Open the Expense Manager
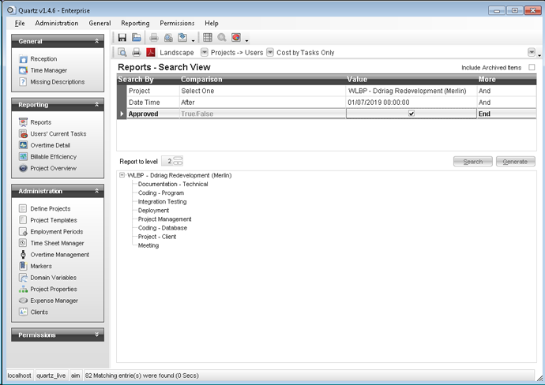545x385 pixels. tap(54, 301)
